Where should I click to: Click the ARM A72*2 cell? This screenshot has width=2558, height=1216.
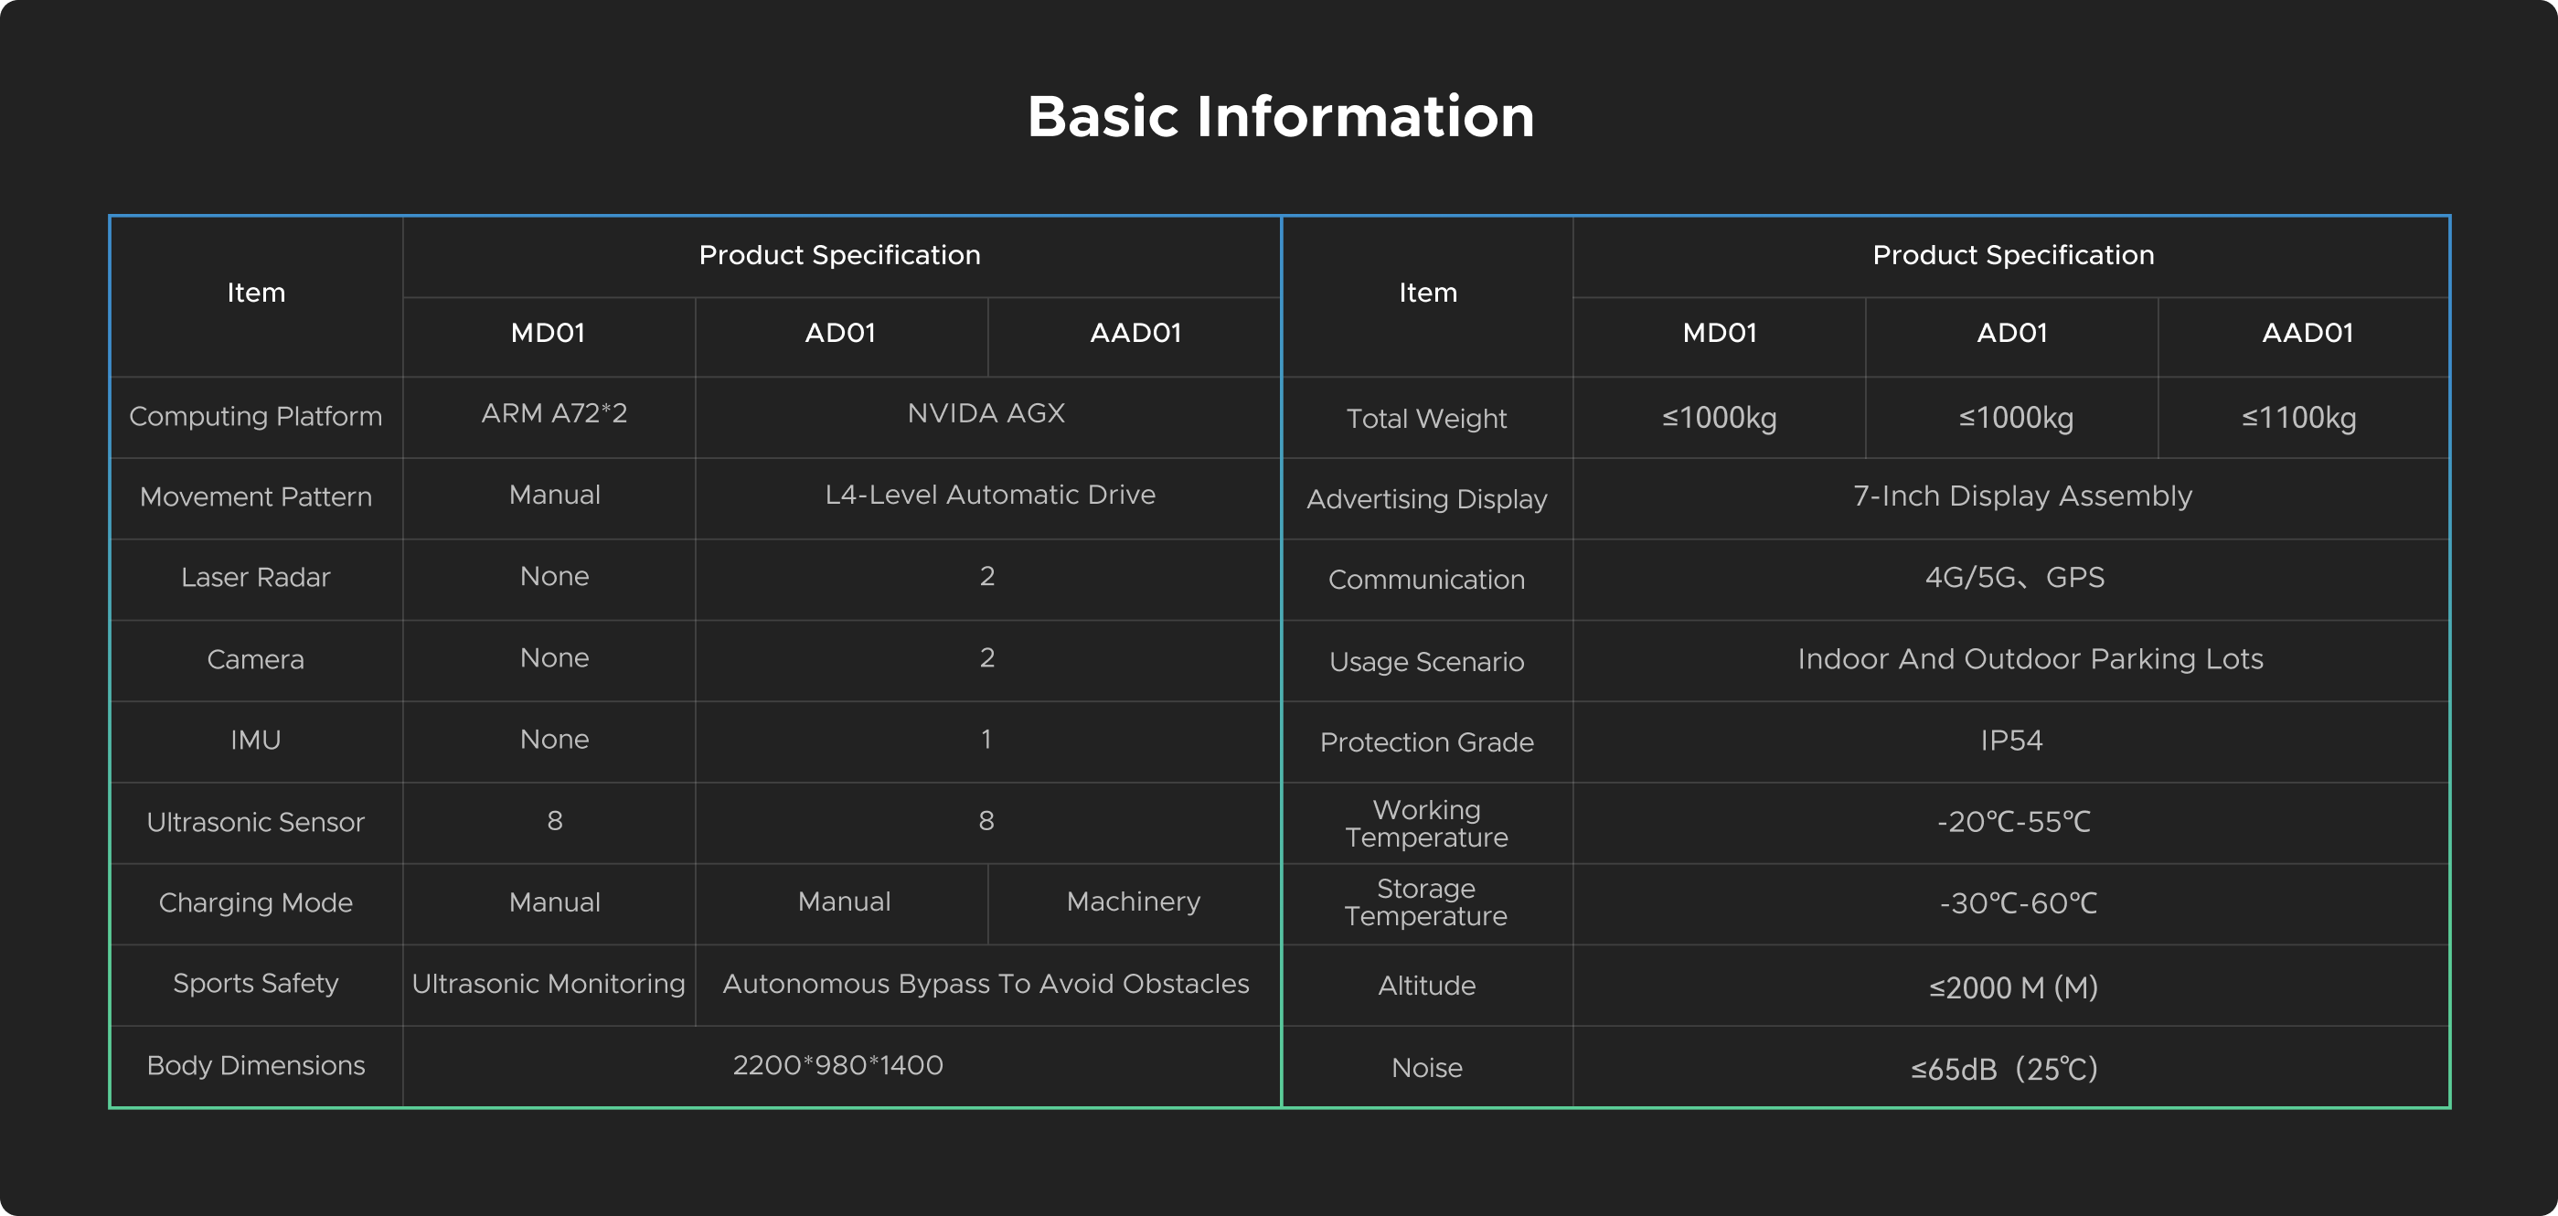click(x=554, y=413)
